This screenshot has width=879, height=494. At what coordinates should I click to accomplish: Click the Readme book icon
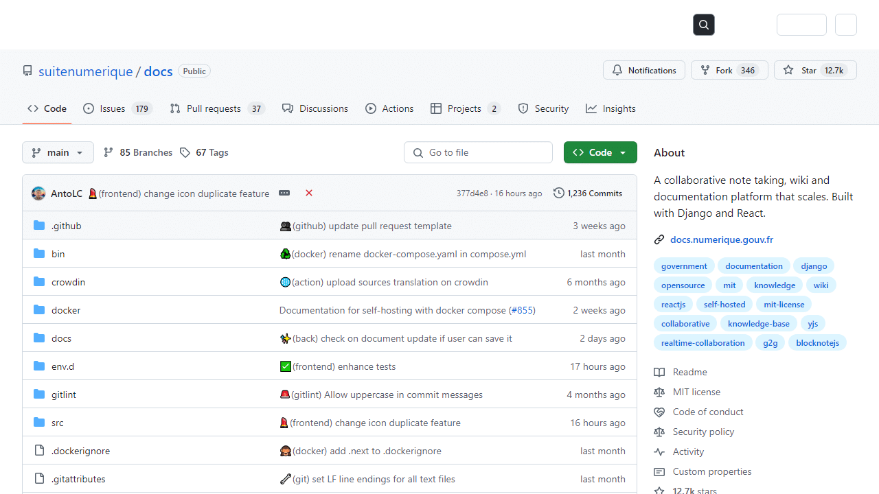click(x=659, y=372)
